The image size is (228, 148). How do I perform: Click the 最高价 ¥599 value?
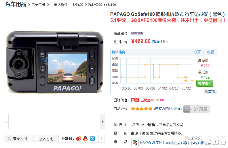coord(205,66)
